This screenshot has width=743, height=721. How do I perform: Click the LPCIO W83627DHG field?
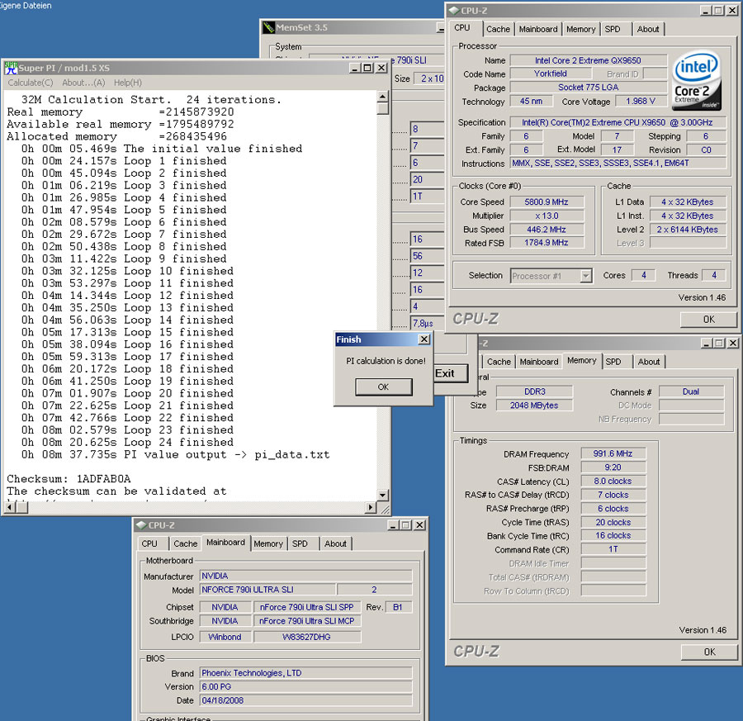click(x=306, y=637)
